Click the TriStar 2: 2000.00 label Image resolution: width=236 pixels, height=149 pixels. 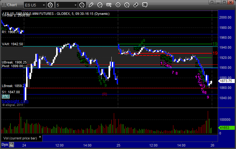click(x=16, y=15)
